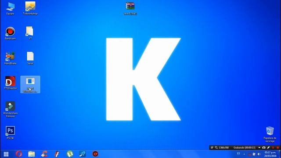This screenshot has width=281, height=158.
Task: Open the Windows Start menu
Action: (6, 154)
